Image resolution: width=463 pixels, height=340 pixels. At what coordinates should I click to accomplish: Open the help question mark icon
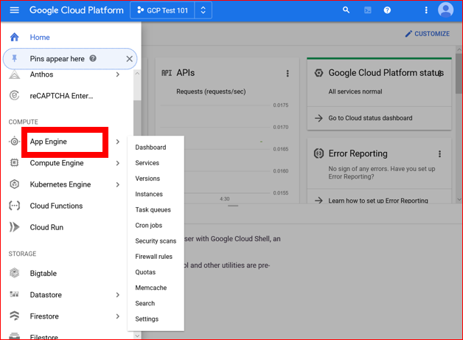point(387,10)
